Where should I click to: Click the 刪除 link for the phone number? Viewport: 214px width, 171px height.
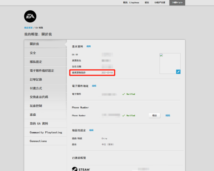pyautogui.click(x=168, y=115)
